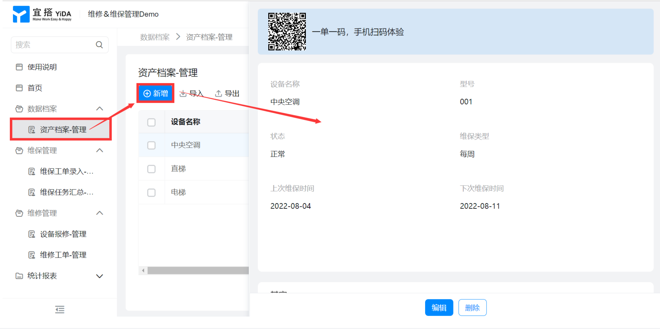The image size is (660, 329).
Task: Check the 直梯 row checkbox
Action: click(151, 169)
